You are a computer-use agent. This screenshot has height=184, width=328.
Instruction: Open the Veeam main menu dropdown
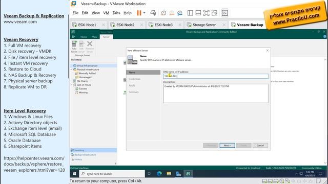coord(73,37)
